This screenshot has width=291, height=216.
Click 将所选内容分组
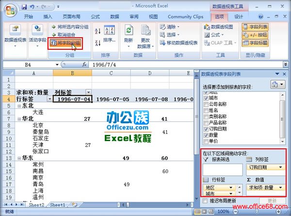click(x=70, y=27)
